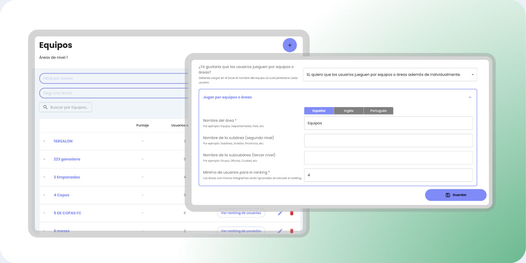Image resolution: width=526 pixels, height=263 pixels.
Task: Delete the 5 DE COPAS FC team
Action: click(292, 213)
